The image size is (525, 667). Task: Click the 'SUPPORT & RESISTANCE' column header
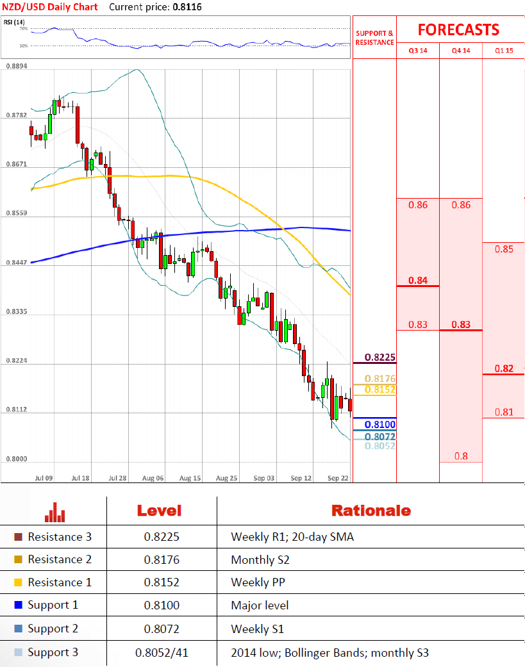tap(374, 38)
